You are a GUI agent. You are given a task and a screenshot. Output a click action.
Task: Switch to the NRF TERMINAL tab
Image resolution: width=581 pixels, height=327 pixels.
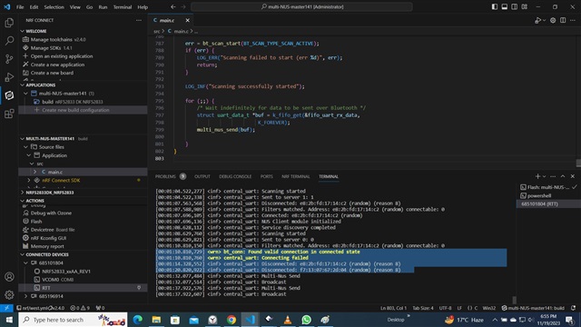(295, 176)
